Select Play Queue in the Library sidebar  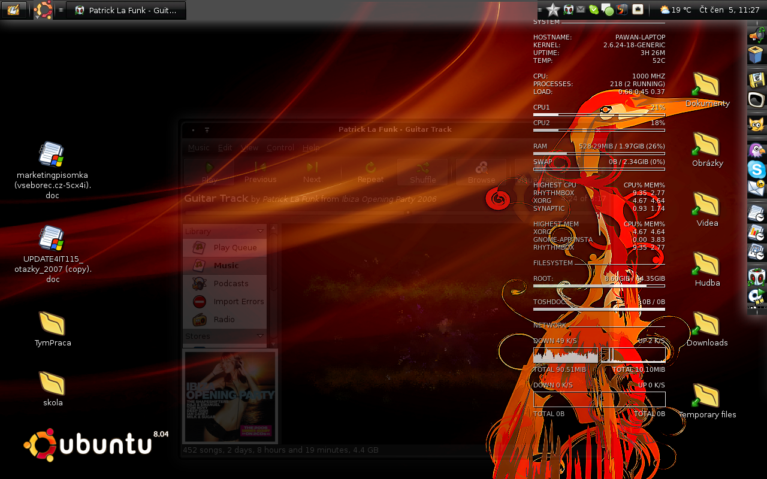225,247
